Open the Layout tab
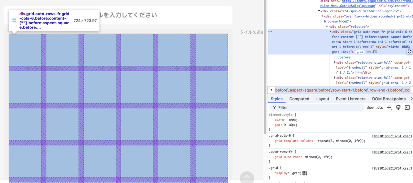Viewport: 413px width, 183px height. click(322, 99)
